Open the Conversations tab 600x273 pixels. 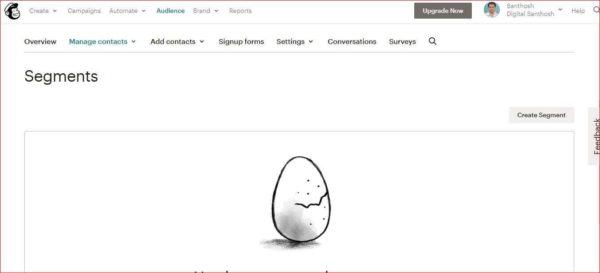[x=352, y=42]
